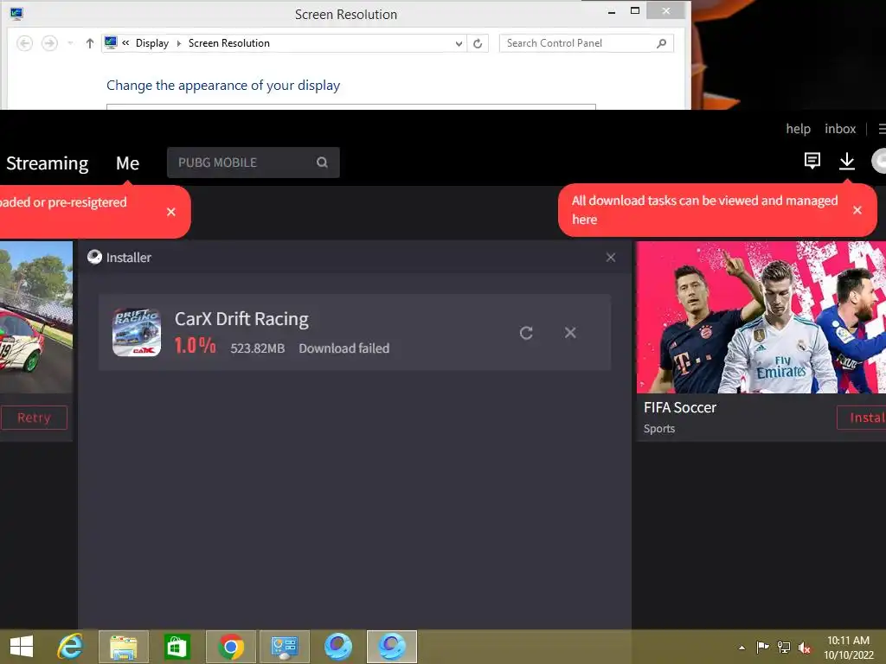Open the hamburger menu next to inbox
The height and width of the screenshot is (664, 886).
(x=882, y=130)
